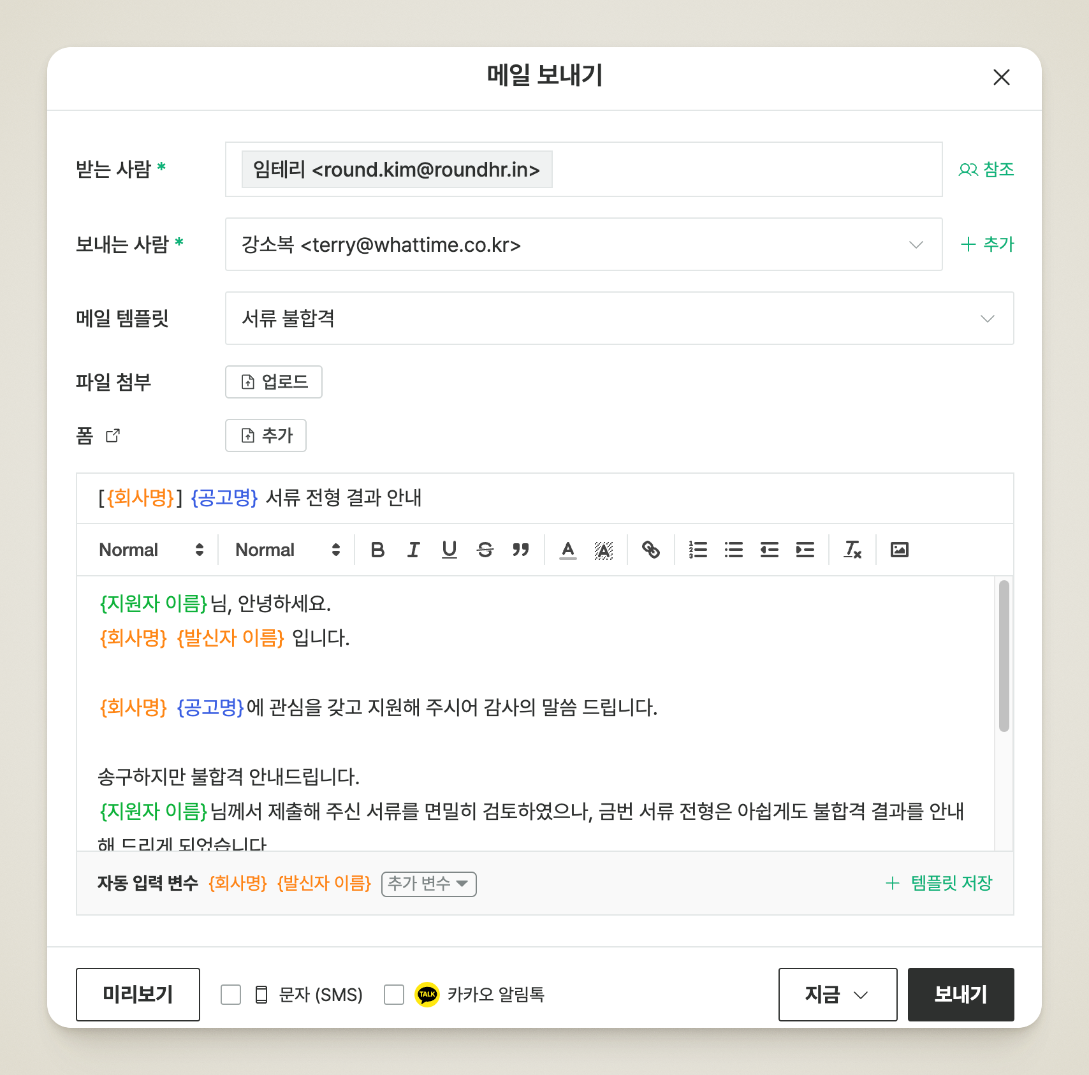Apply italic formatting to text
1089x1075 pixels.
[x=413, y=550]
